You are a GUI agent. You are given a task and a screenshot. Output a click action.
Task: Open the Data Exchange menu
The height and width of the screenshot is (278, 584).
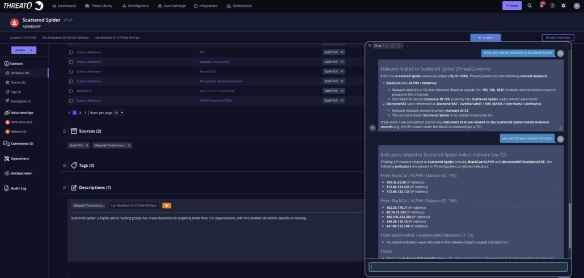tap(172, 6)
